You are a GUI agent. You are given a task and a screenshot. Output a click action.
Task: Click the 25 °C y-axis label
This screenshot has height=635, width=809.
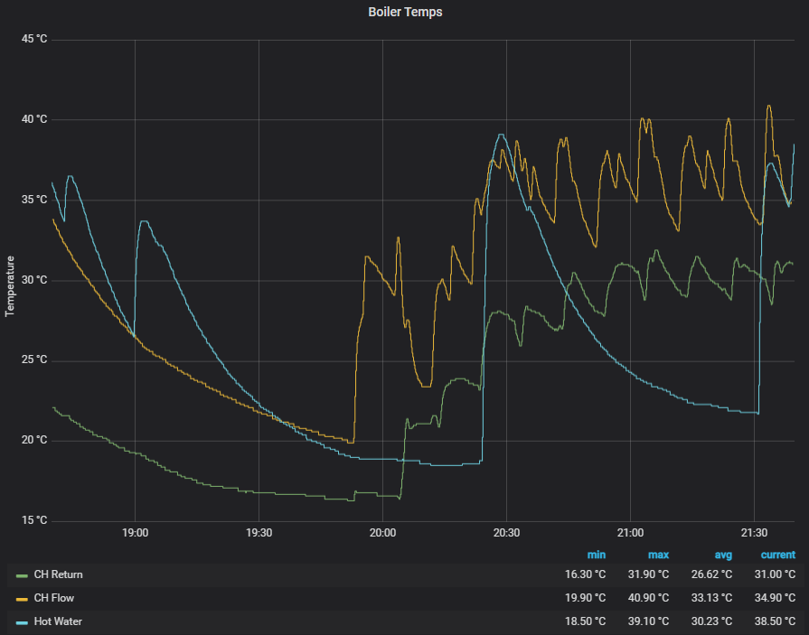(34, 360)
